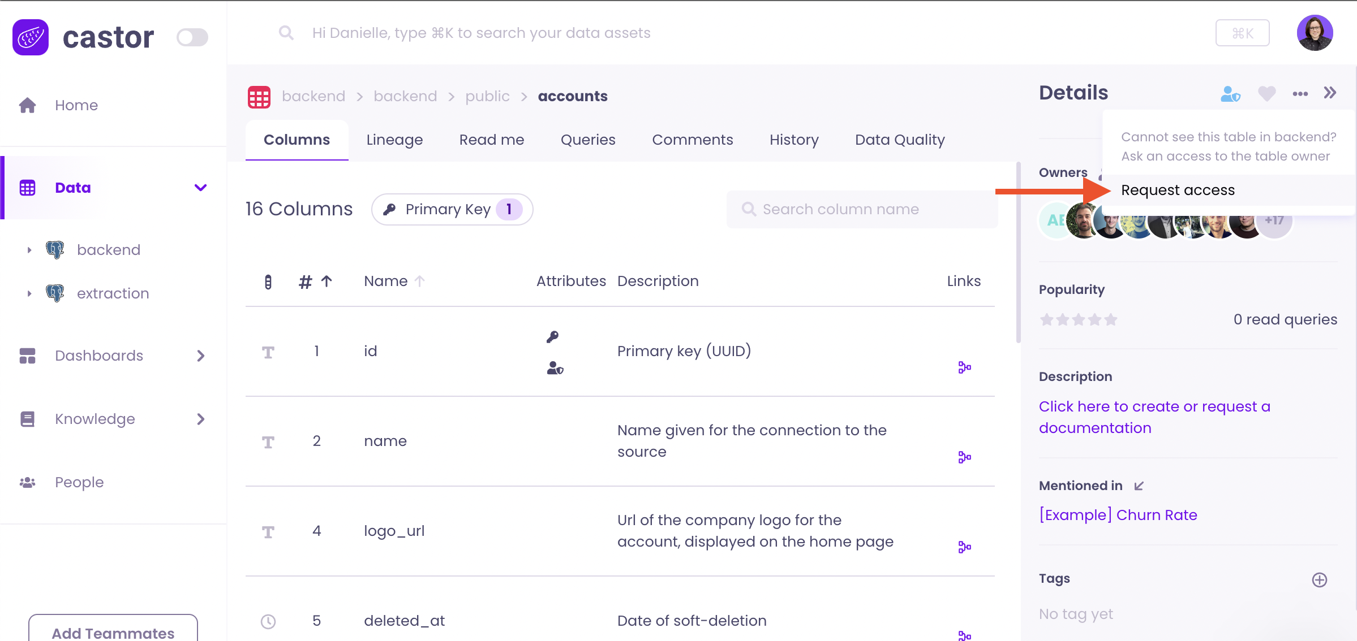Select Request access menu option

(1178, 190)
